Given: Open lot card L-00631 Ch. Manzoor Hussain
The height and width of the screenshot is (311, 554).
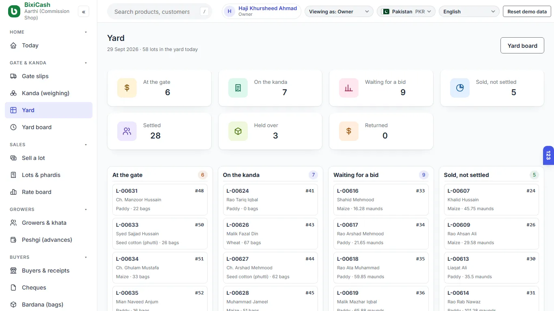Looking at the screenshot, I should (x=160, y=200).
